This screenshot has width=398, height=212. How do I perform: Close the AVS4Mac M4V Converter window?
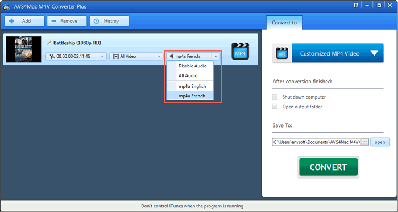pyautogui.click(x=390, y=5)
